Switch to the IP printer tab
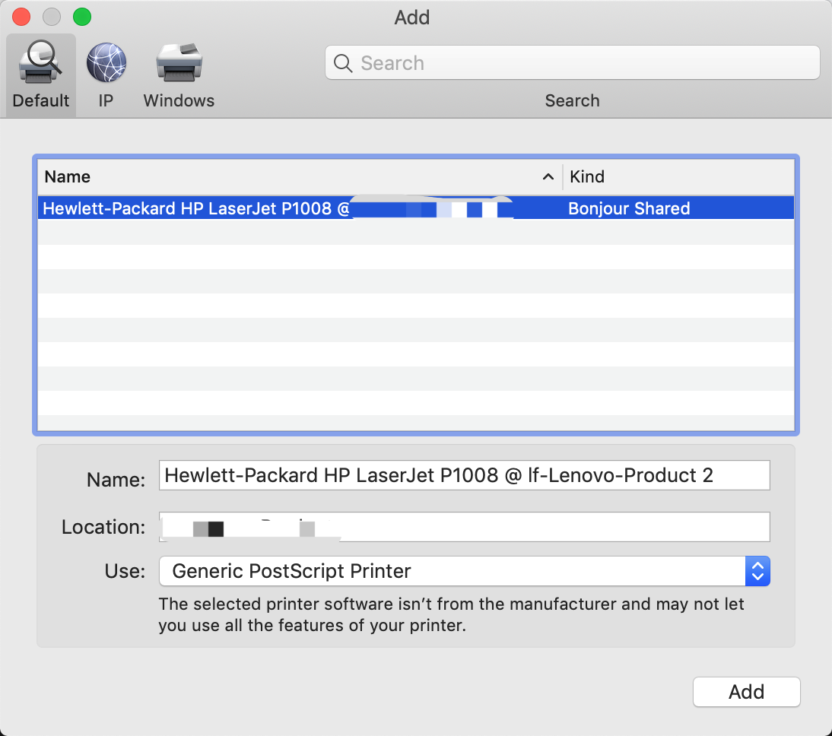 pos(106,75)
